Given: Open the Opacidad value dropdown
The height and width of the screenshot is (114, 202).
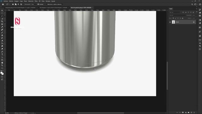Looking at the screenshot, I should coord(194,15).
